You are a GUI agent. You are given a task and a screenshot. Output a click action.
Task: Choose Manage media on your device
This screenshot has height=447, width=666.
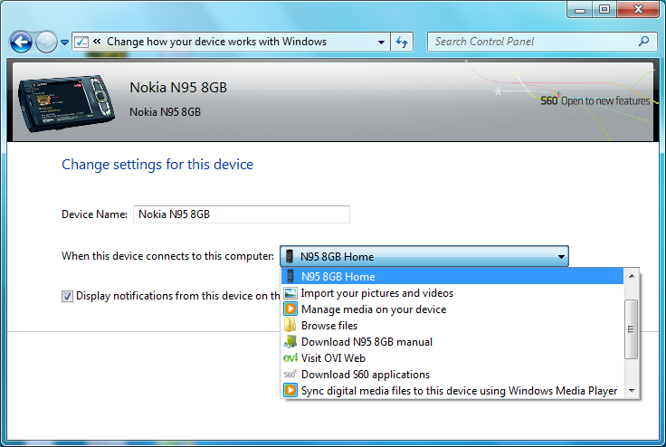point(452,309)
